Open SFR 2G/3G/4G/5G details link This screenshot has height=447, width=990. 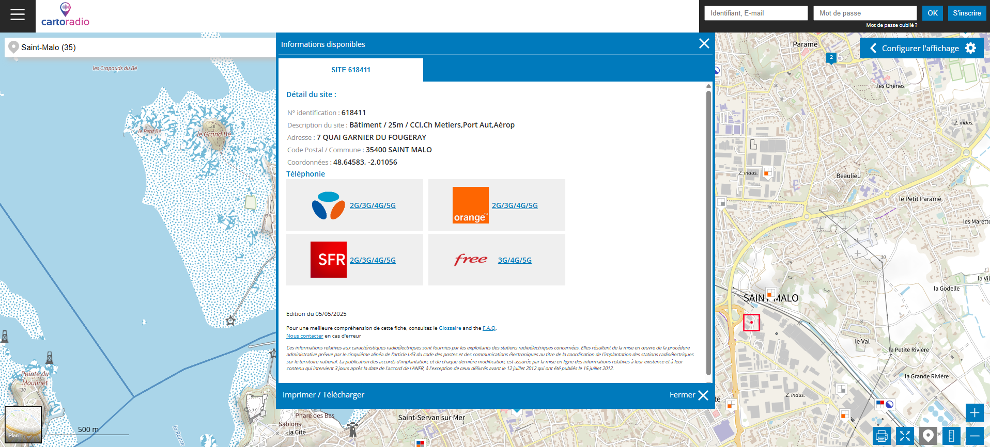pyautogui.click(x=373, y=260)
